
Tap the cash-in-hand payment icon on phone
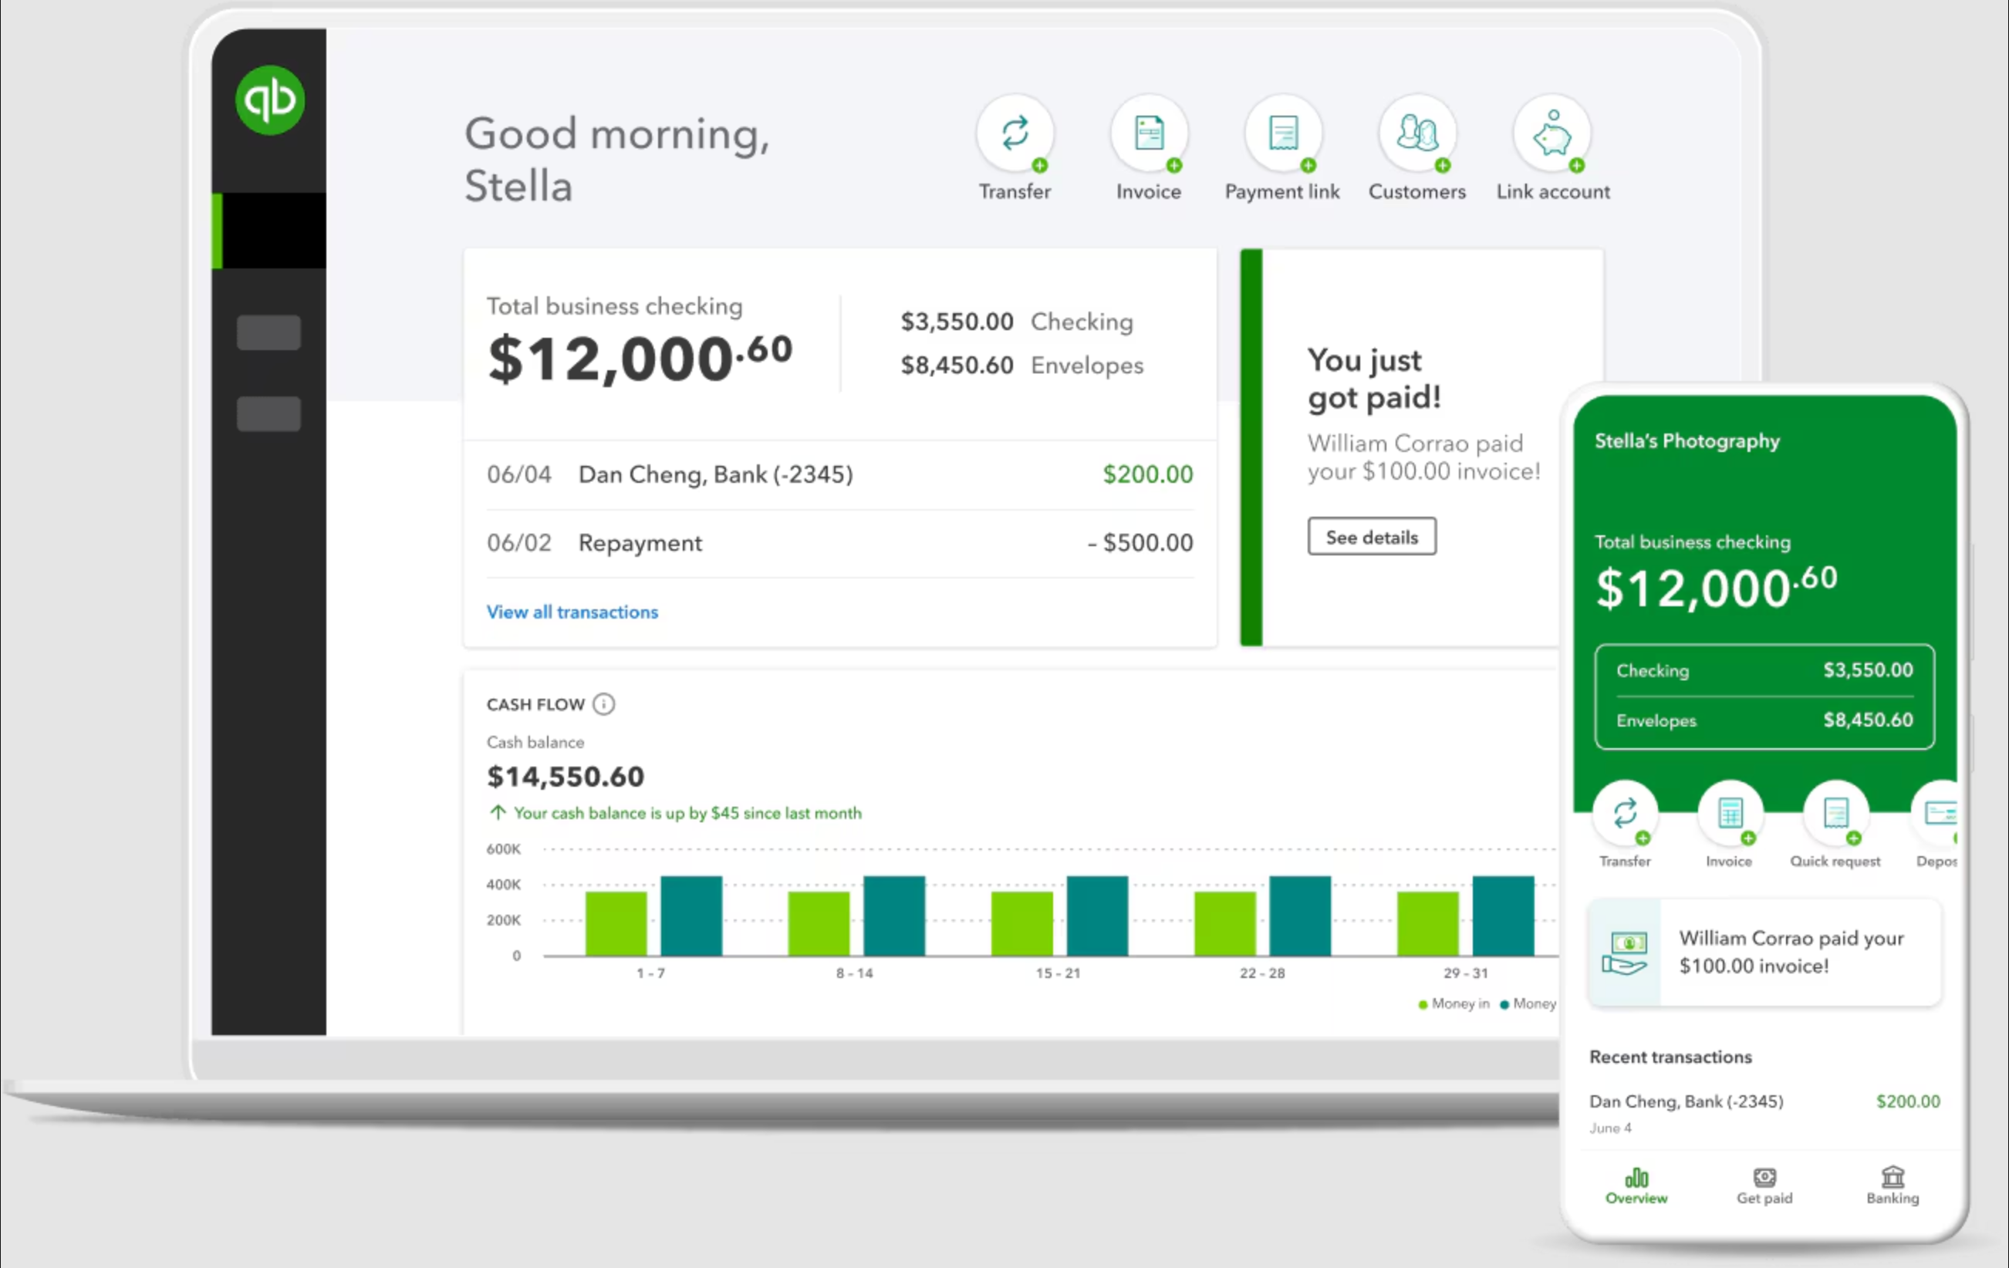pyautogui.click(x=1624, y=953)
